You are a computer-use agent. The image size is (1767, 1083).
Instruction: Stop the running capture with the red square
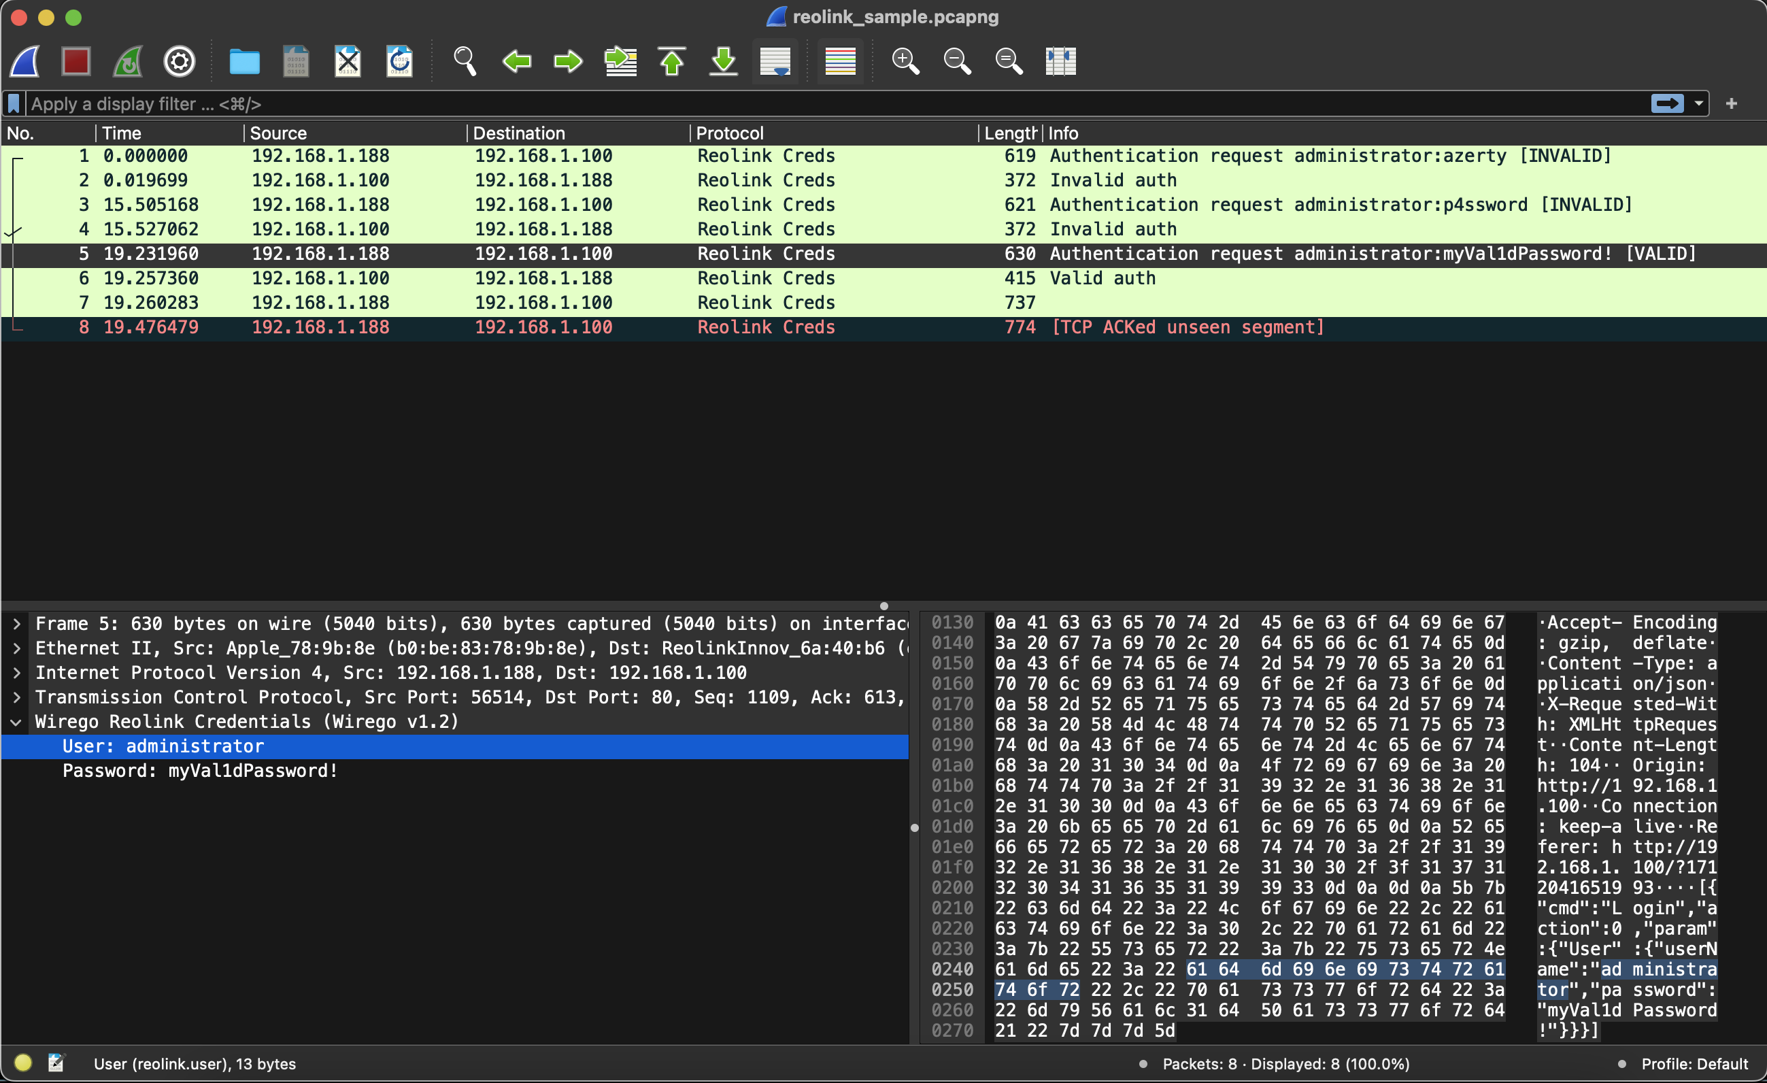[76, 61]
